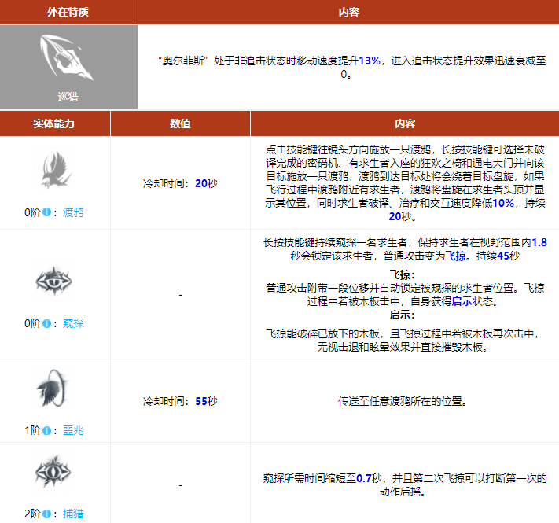
Task: Click the 巡猎 trait name label
Action: (x=68, y=97)
